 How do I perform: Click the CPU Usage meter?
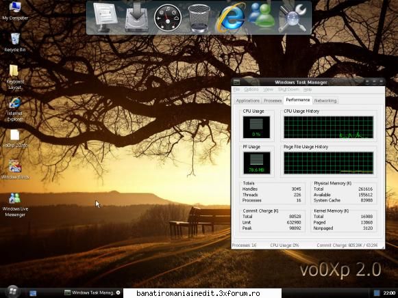click(x=256, y=127)
